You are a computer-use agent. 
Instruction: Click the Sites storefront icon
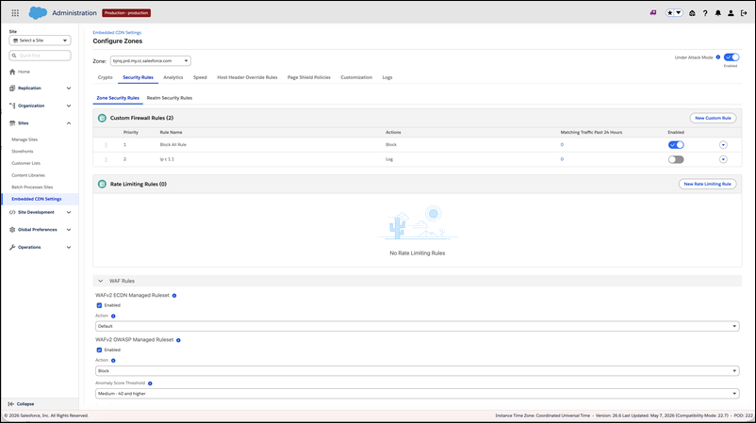(x=12, y=123)
